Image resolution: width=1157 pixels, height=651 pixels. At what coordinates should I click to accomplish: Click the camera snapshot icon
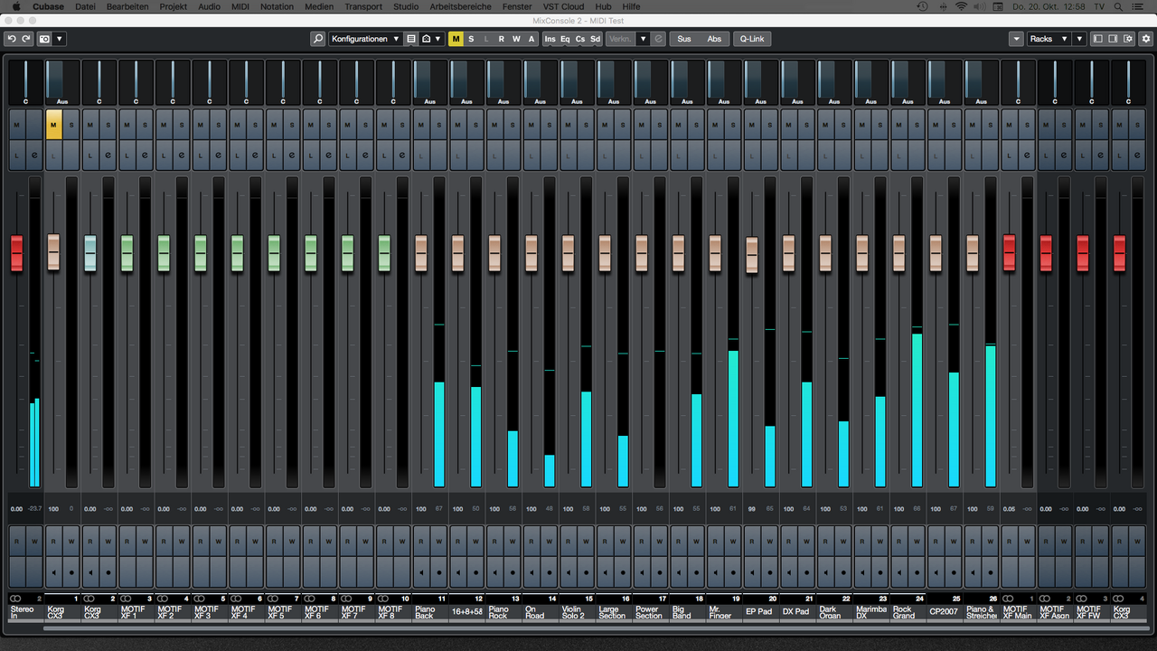44,39
